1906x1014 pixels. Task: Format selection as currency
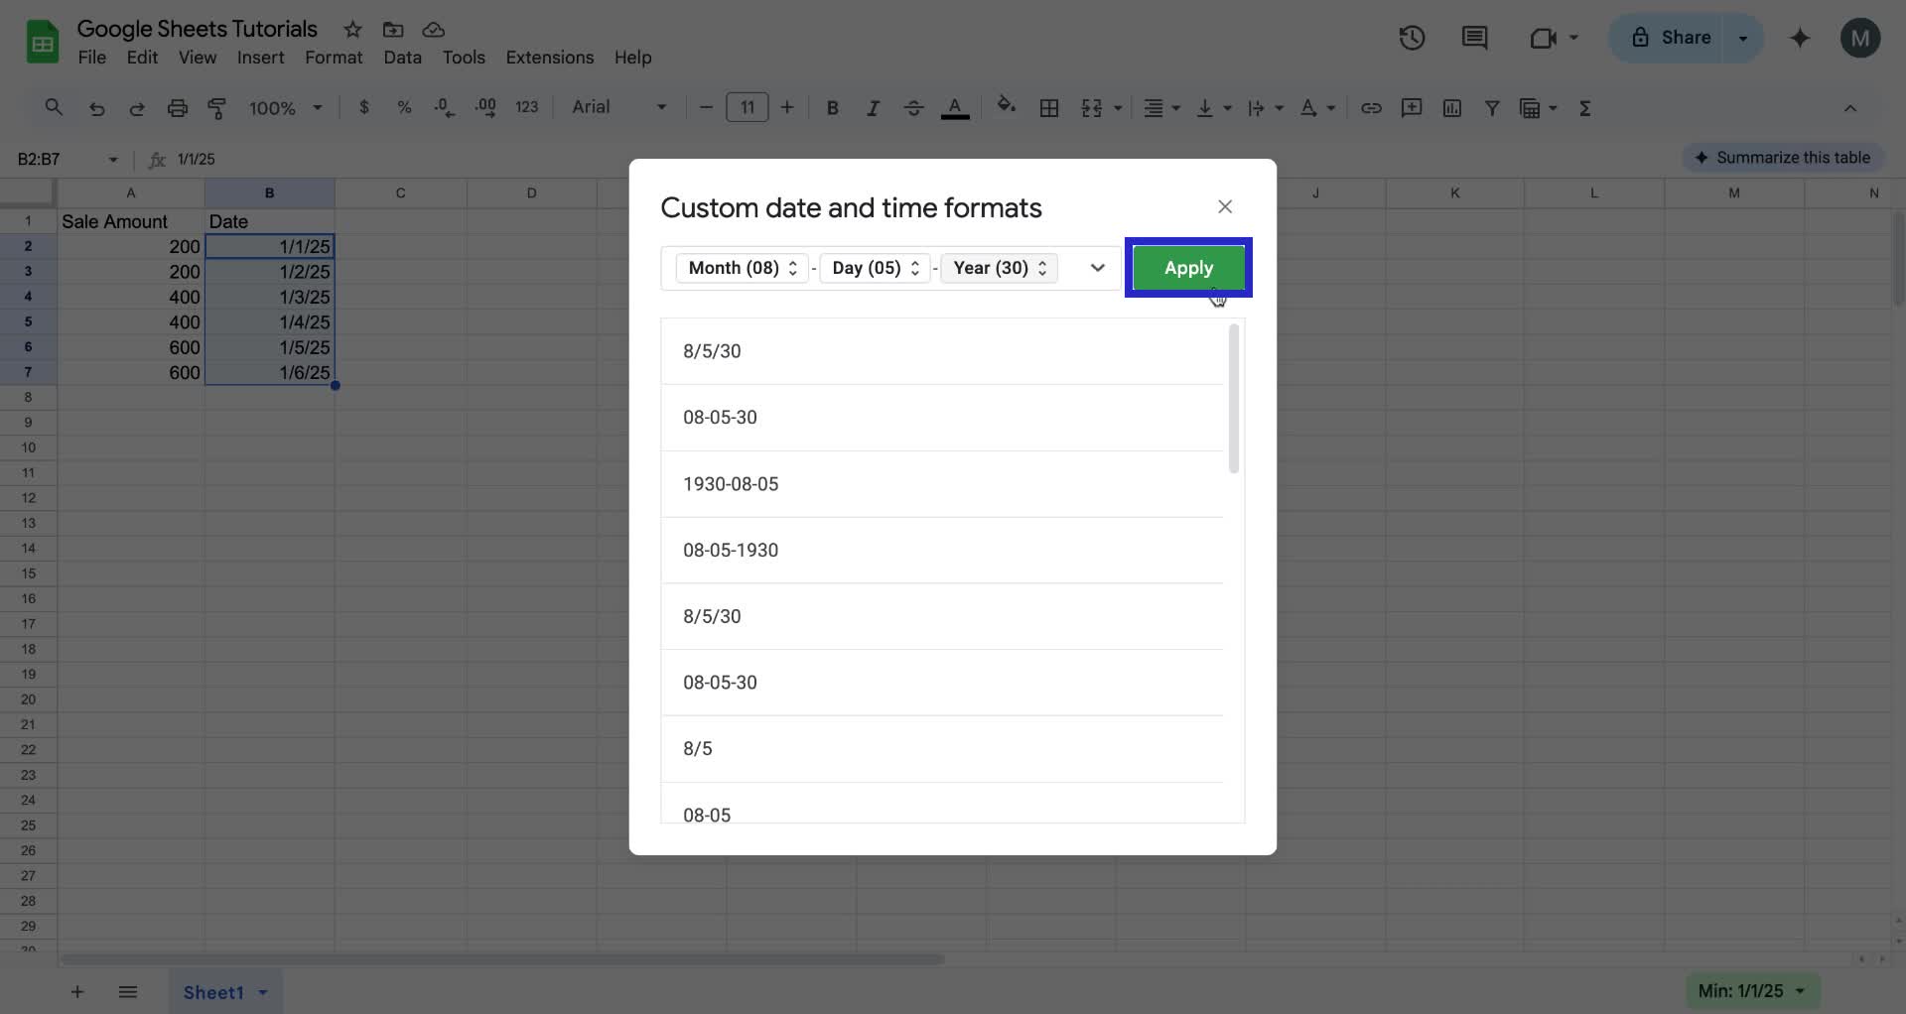[x=364, y=107]
